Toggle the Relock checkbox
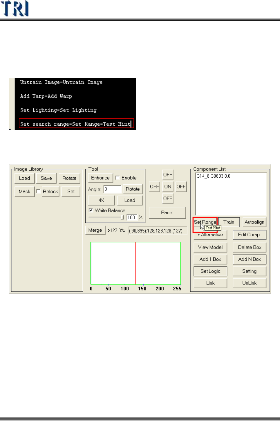 (x=38, y=191)
